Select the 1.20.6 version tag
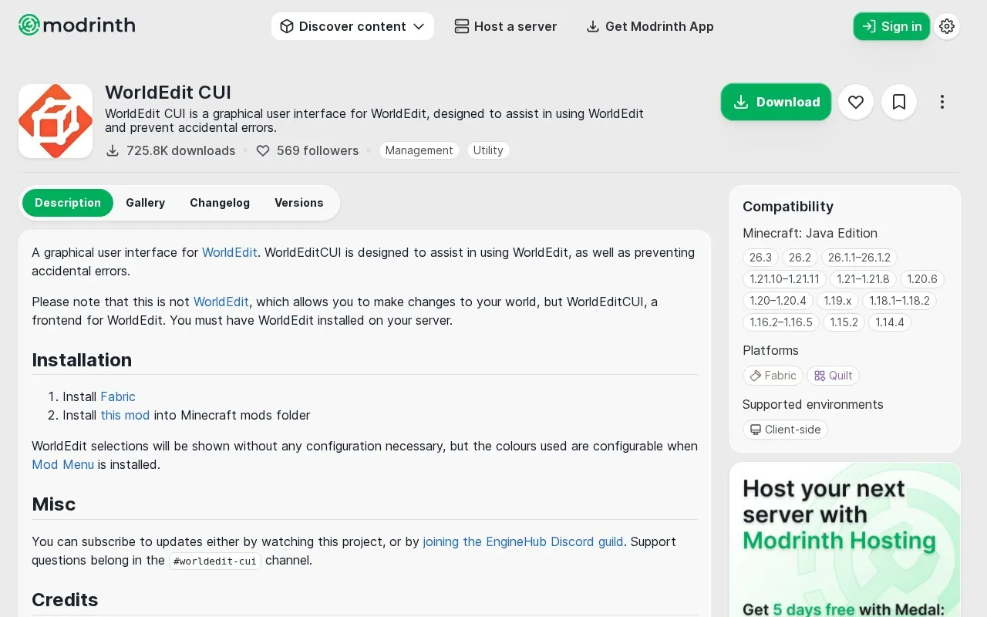The height and width of the screenshot is (617, 987). coord(922,279)
